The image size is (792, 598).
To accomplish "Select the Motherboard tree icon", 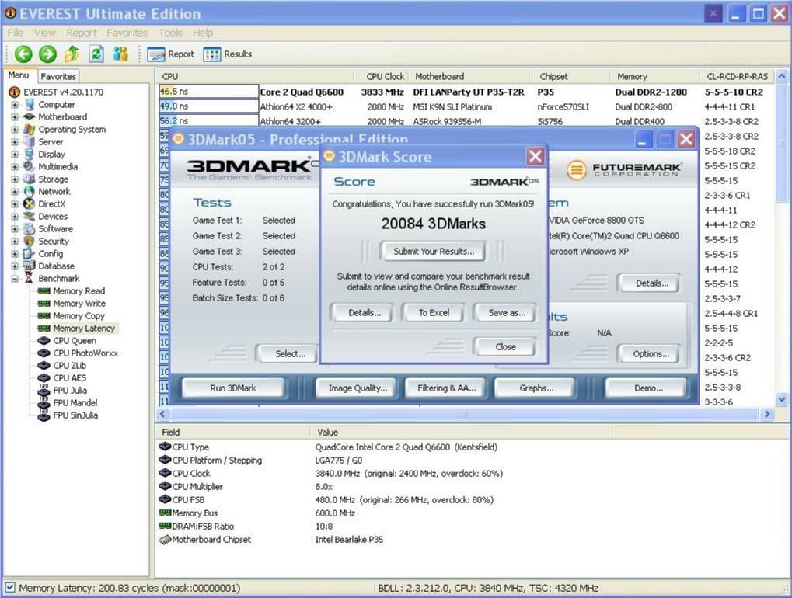I will 30,116.
